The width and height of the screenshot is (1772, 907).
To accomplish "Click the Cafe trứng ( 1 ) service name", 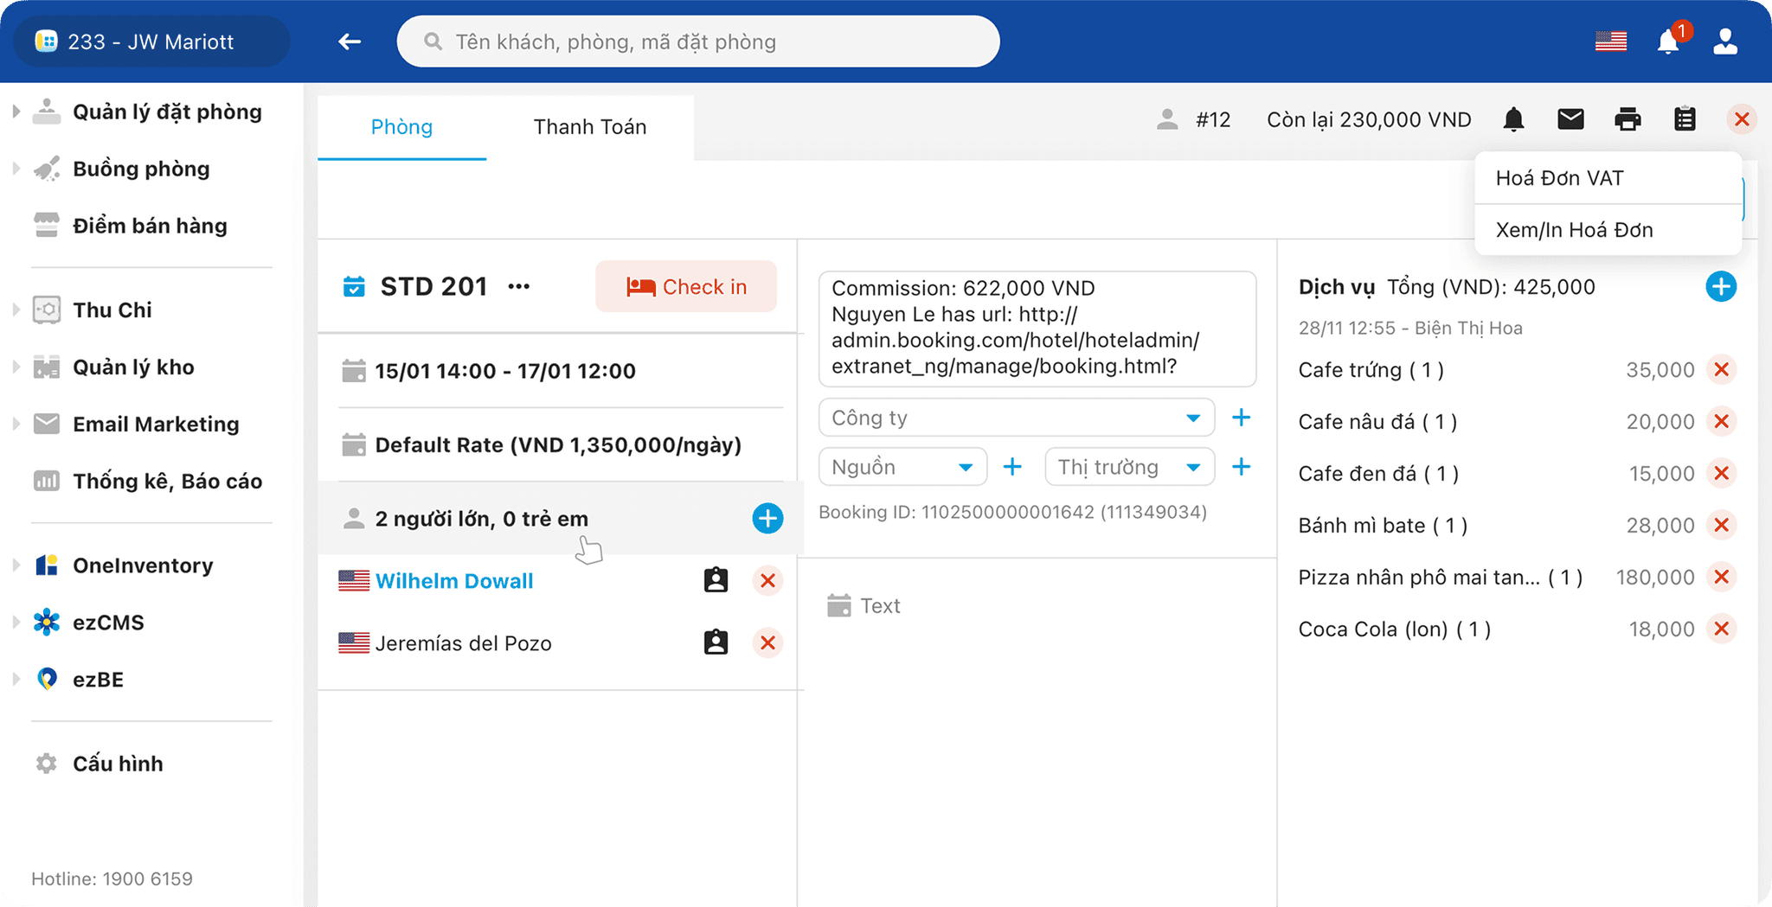I will point(1371,370).
